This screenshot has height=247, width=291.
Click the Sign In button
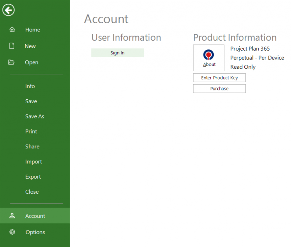[117, 53]
